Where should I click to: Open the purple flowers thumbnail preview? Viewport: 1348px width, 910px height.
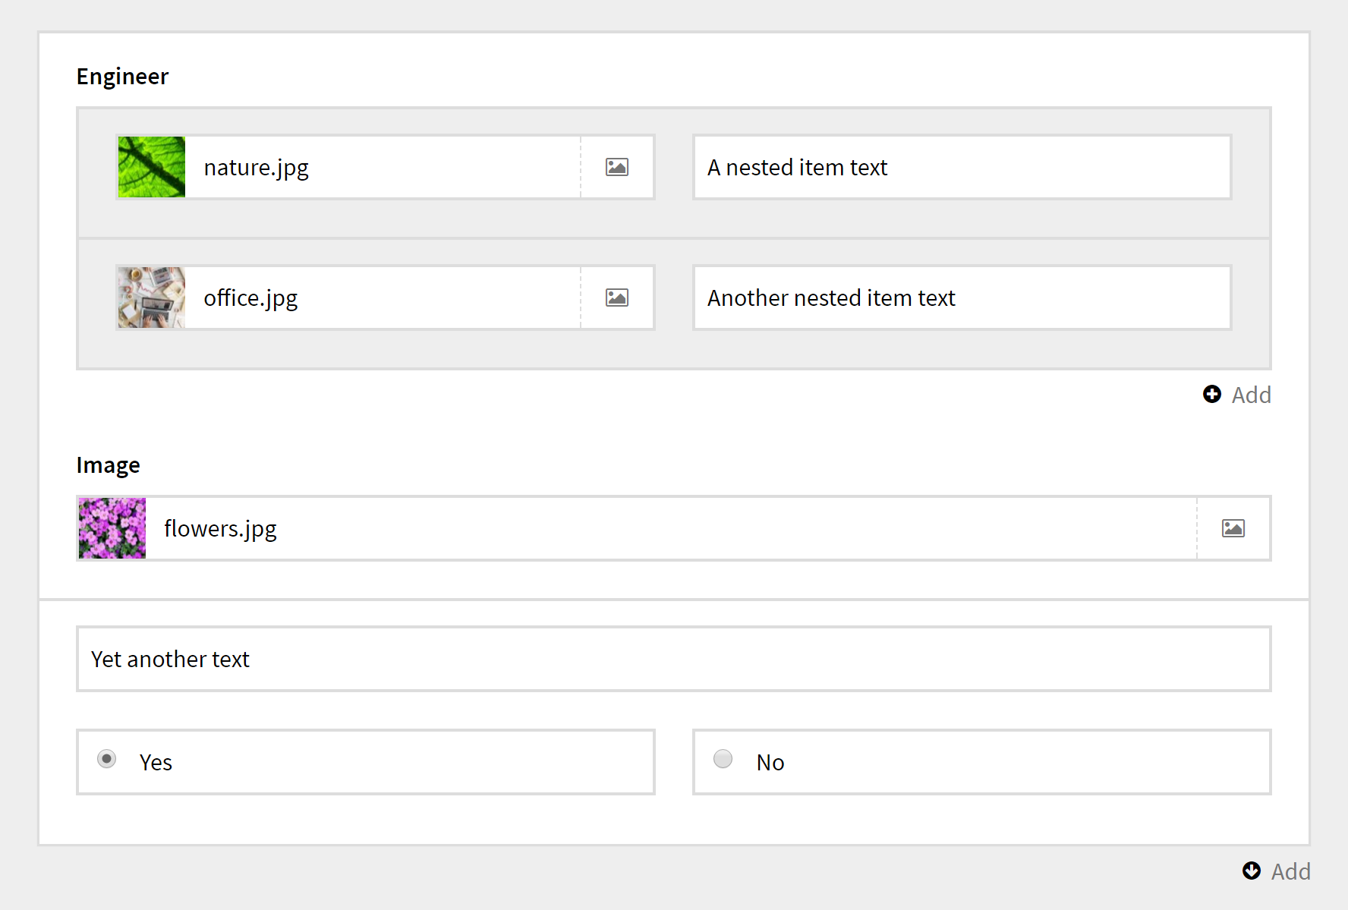pos(112,528)
